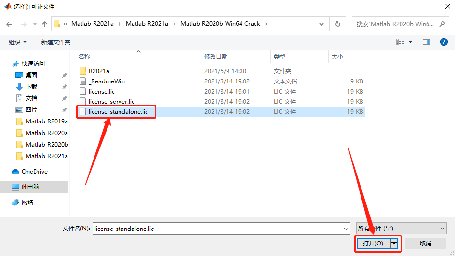Image resolution: width=455 pixels, height=256 pixels.
Task: Open Matlab R2021a sidebar folder
Action: pyautogui.click(x=46, y=156)
